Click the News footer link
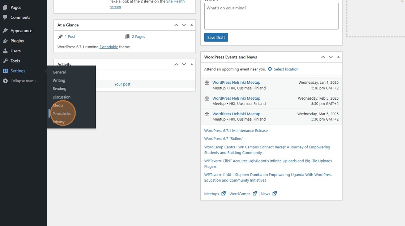This screenshot has width=405, height=226. coord(265,194)
